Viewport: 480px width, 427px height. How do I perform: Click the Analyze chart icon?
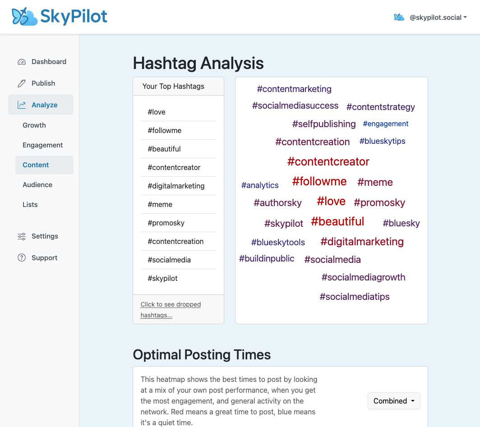(x=22, y=105)
